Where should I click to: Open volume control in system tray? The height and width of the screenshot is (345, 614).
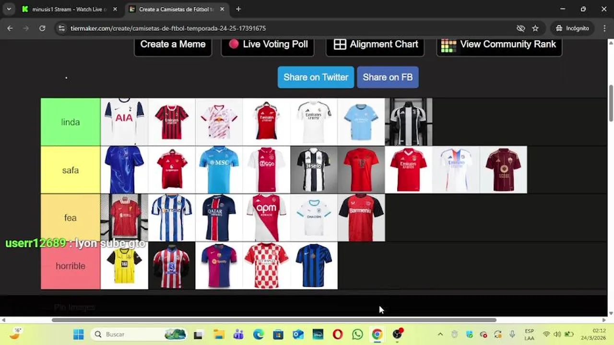tap(557, 334)
